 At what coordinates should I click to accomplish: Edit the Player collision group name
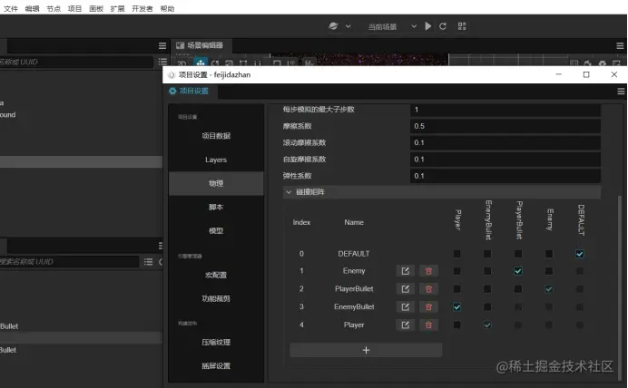[x=406, y=325]
